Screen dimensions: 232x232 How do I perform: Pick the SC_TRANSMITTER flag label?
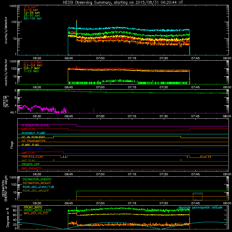point(33,141)
